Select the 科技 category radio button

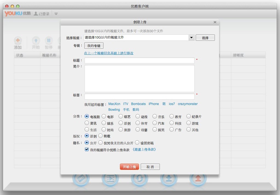tap(172, 123)
